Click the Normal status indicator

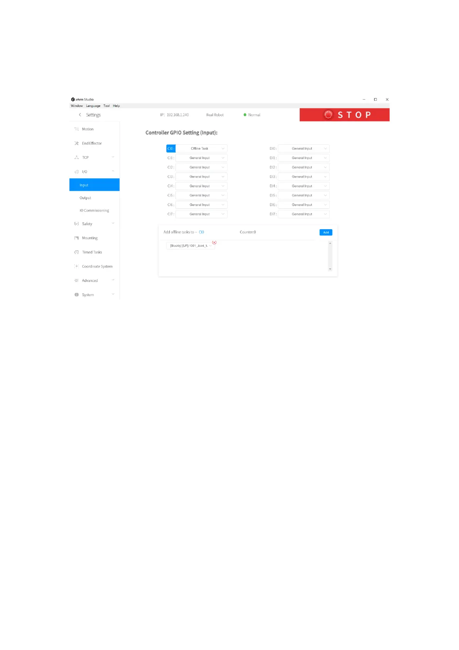pyautogui.click(x=252, y=115)
